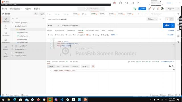
Task: Open Windows Start menu
Action: click(x=3, y=99)
